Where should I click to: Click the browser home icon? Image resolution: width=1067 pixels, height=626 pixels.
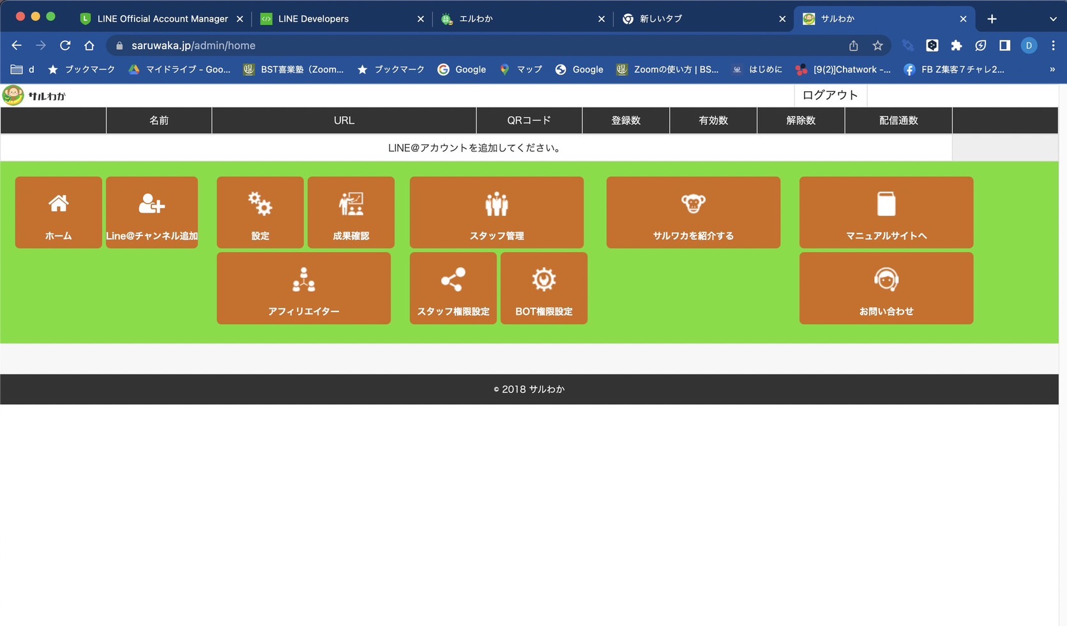click(89, 45)
